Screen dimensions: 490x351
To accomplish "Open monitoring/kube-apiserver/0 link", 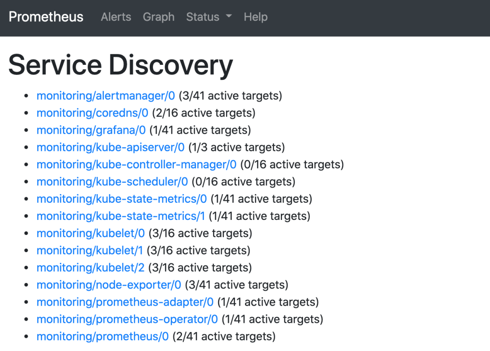I will [x=111, y=147].
